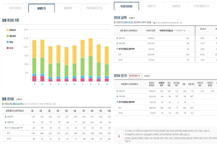217x145 pixels.
Task: Expand 개별사용료 row in monthly table
Action: coord(5,122)
